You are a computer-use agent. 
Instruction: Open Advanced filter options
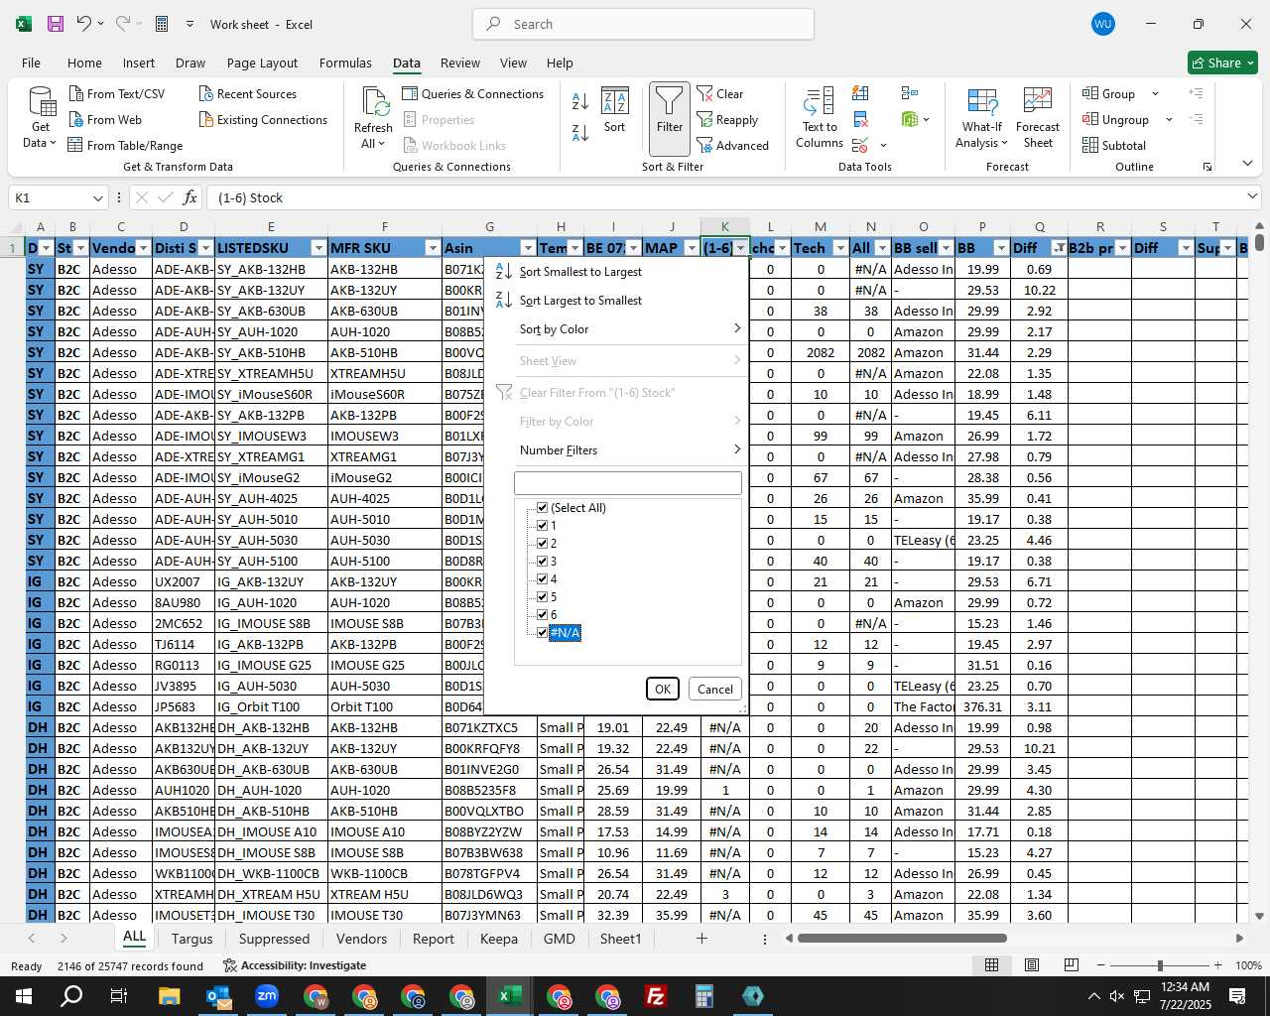tap(733, 145)
